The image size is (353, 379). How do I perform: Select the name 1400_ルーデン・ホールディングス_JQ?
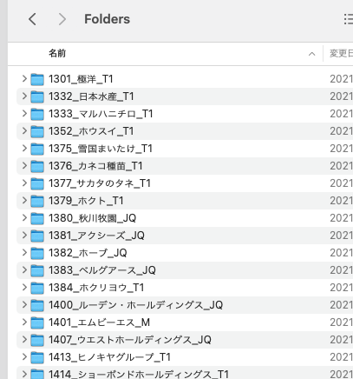(135, 305)
